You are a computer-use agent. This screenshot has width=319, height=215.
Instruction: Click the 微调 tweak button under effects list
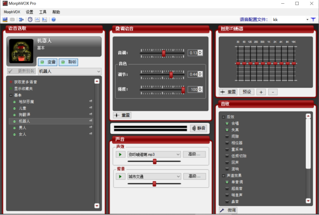(x=228, y=210)
